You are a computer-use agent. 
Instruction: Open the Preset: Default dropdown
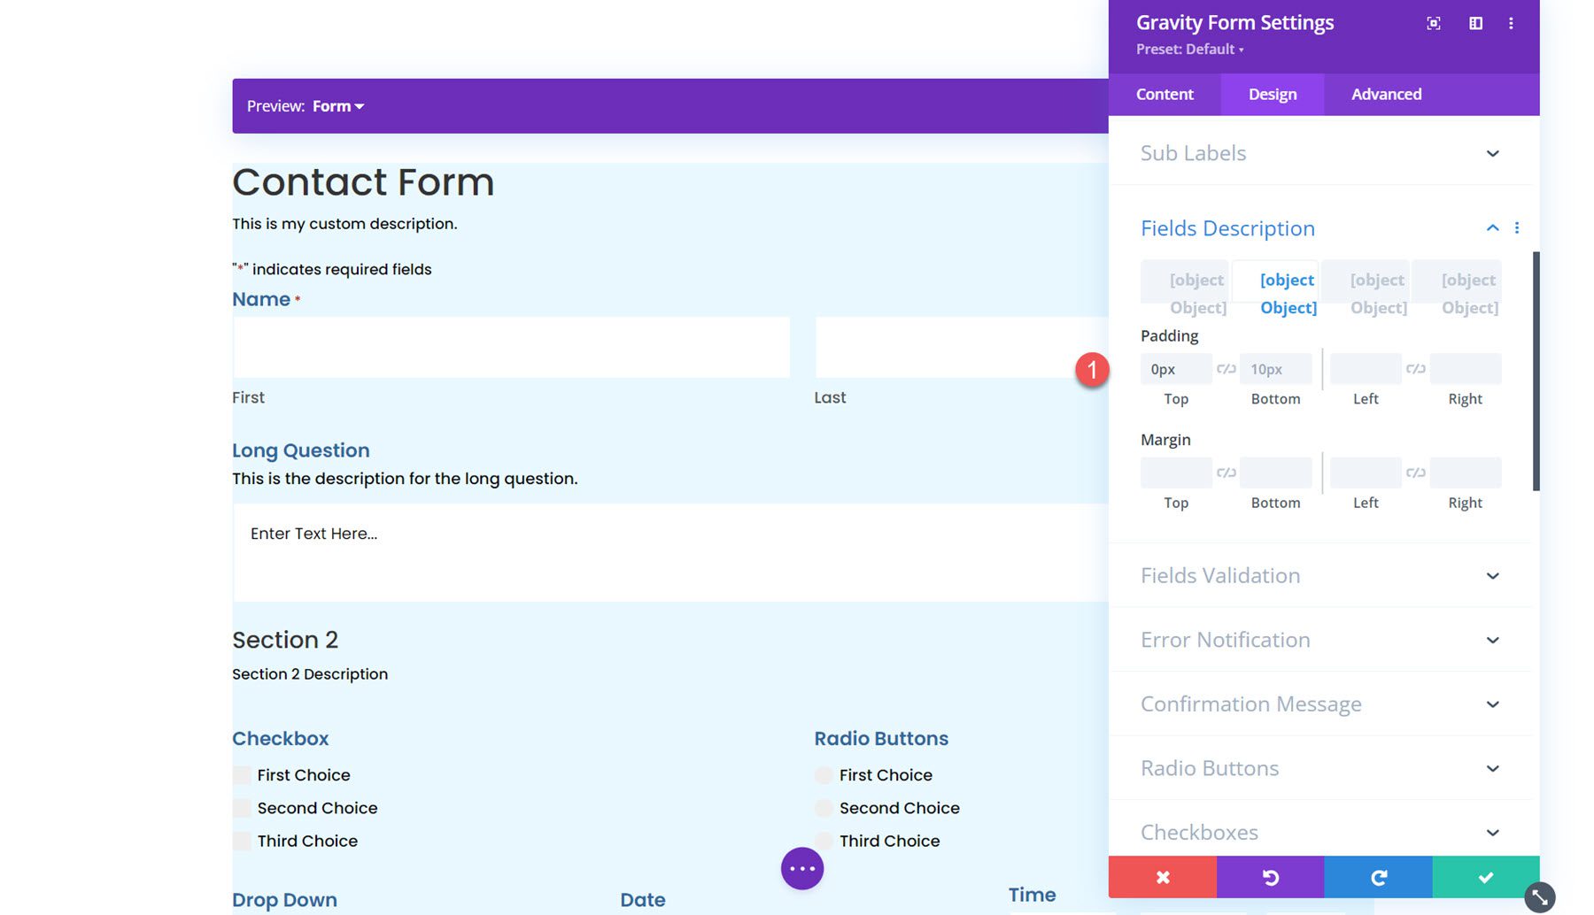[x=1190, y=50]
